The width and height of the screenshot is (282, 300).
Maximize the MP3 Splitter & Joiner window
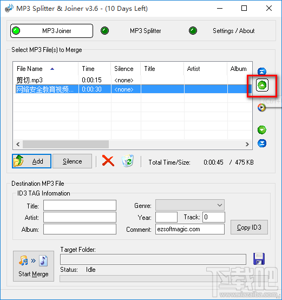244,8
